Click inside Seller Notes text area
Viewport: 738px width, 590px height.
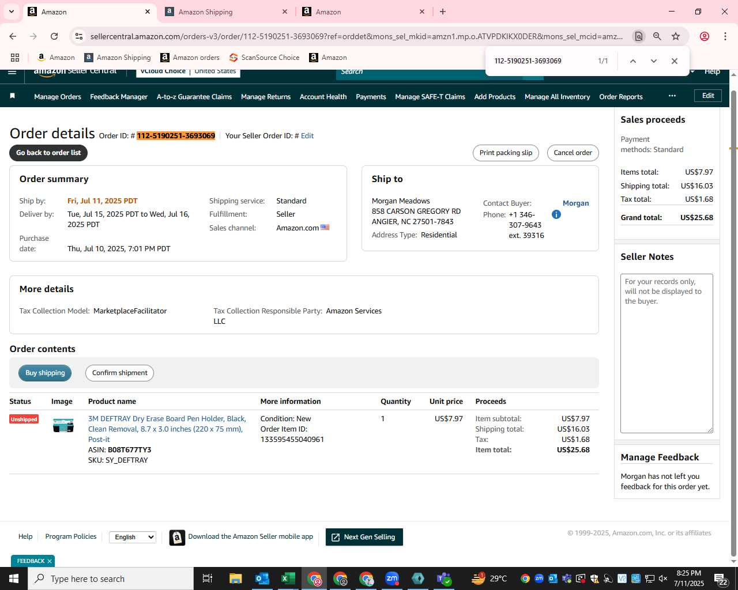667,353
